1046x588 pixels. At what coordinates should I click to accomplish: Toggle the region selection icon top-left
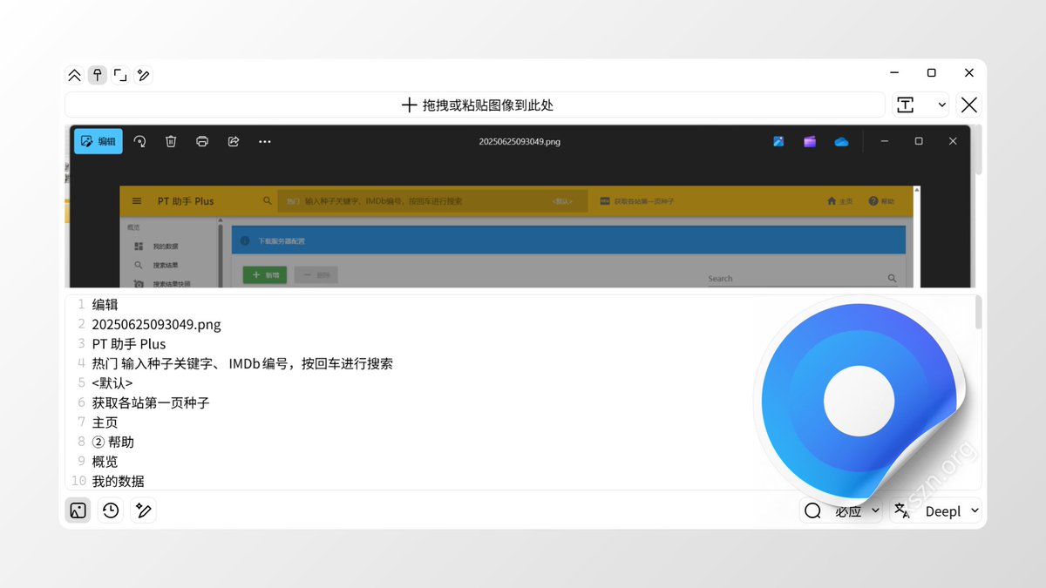119,75
